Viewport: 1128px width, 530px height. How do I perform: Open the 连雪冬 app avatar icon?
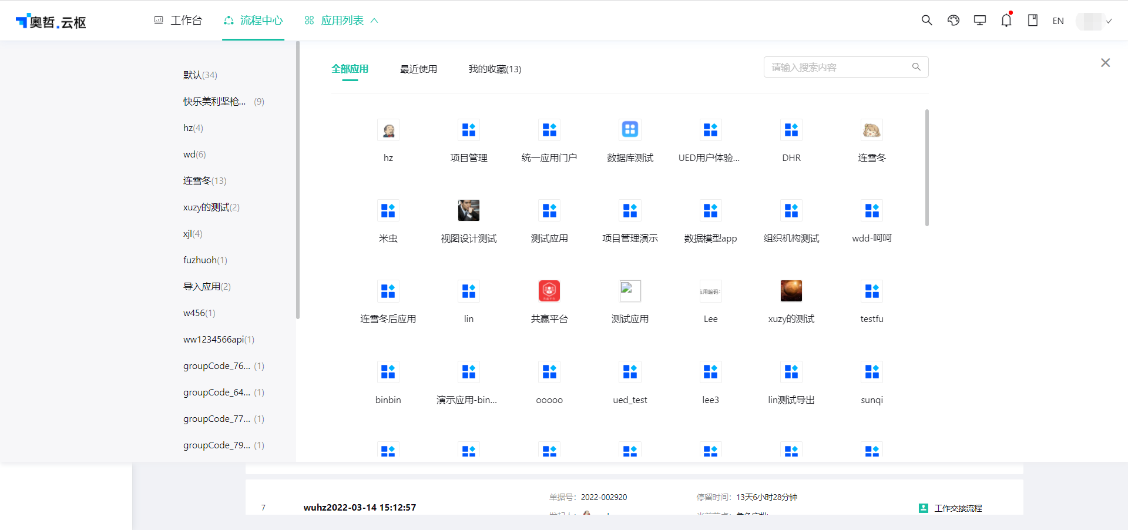pyautogui.click(x=872, y=130)
